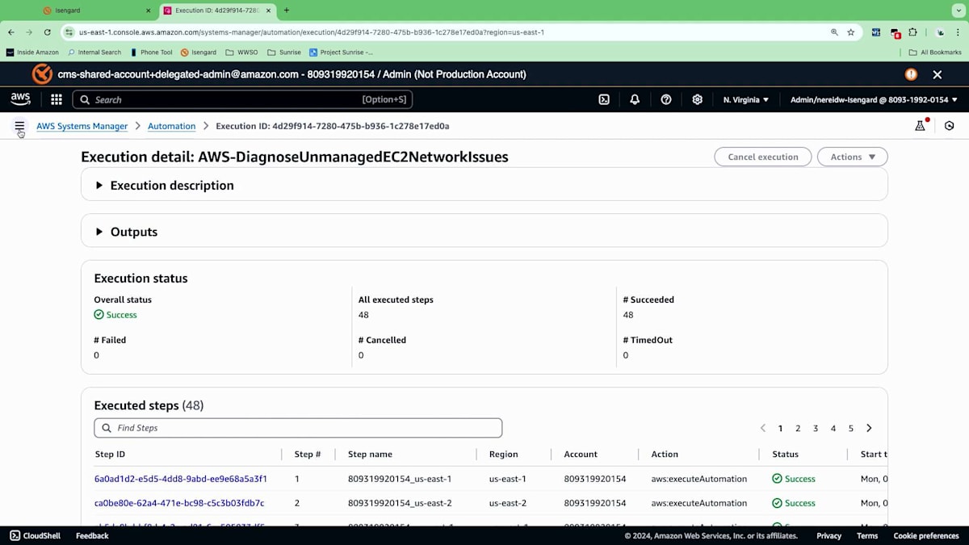Screen dimensions: 969x545
Task: Sort by the Action column header
Action: (x=665, y=455)
